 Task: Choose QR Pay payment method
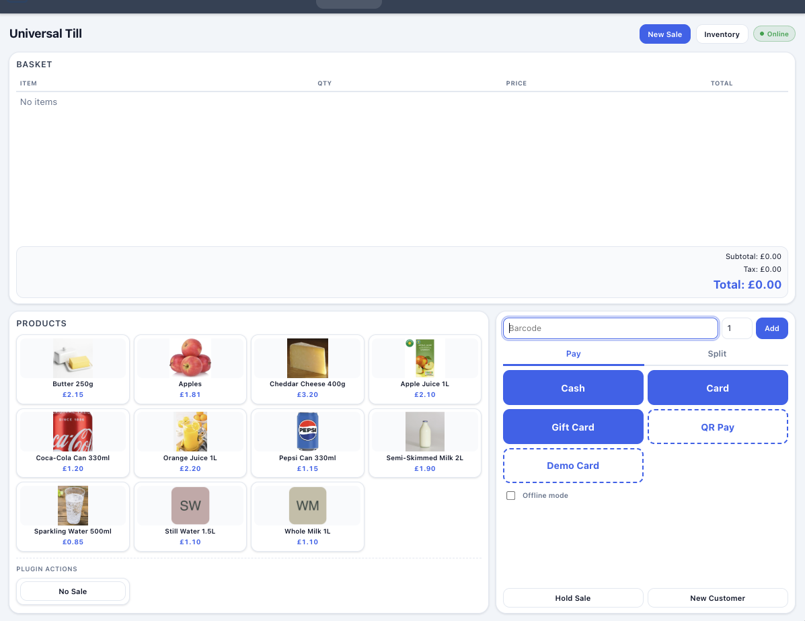point(717,427)
